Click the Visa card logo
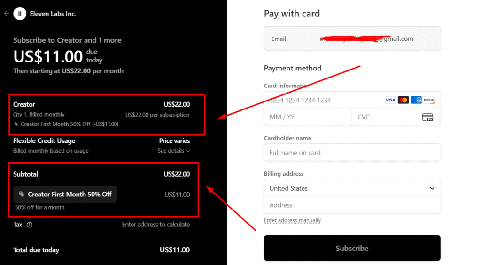481x265 pixels. [390, 100]
